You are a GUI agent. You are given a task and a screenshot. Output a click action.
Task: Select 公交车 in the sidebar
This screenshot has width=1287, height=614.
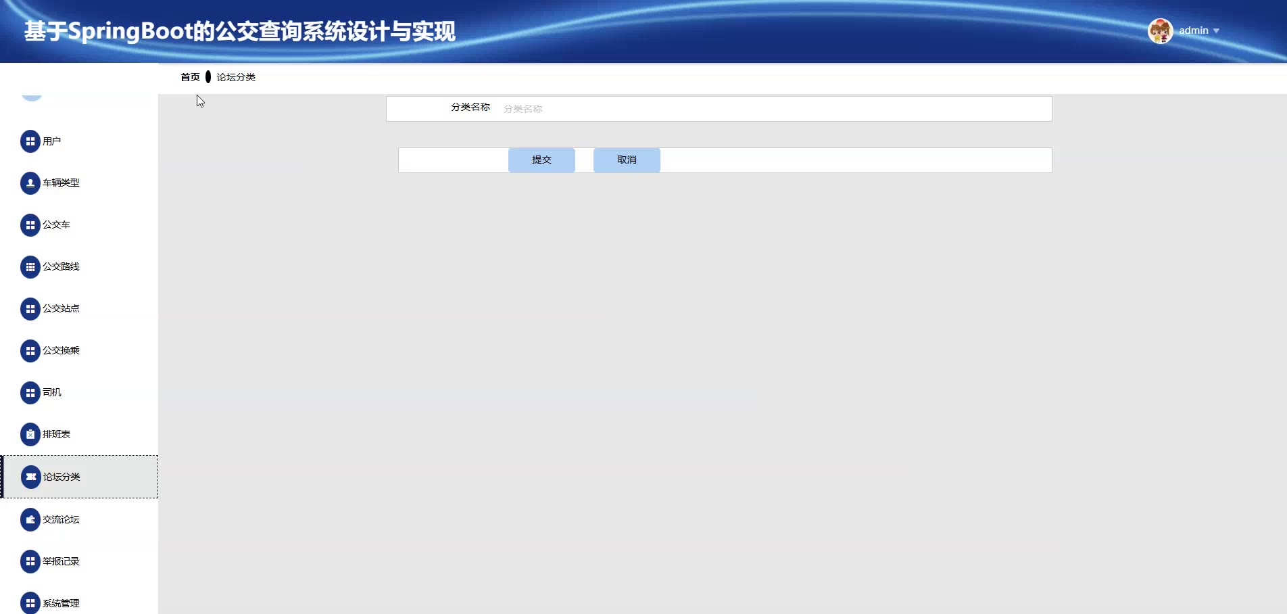pos(79,225)
